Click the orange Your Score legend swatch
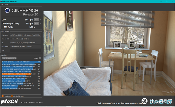Viewport: 175px width, 107px height. click(3, 96)
